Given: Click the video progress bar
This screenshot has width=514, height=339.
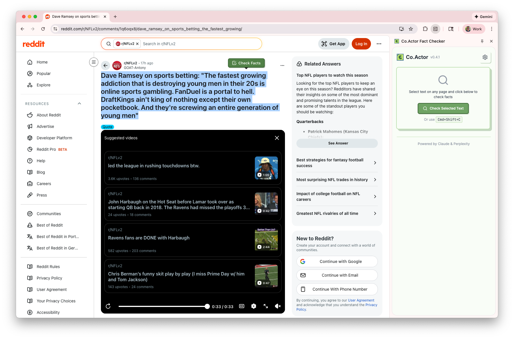Looking at the screenshot, I should (x=163, y=306).
